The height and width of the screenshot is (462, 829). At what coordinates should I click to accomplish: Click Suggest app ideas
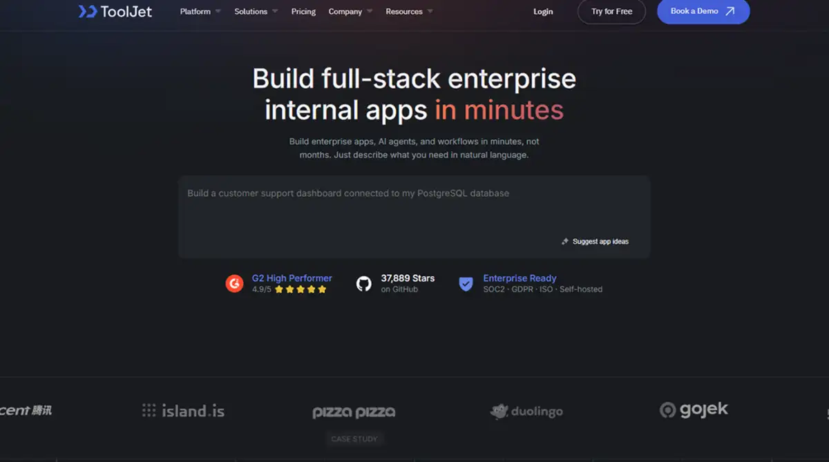[600, 242]
